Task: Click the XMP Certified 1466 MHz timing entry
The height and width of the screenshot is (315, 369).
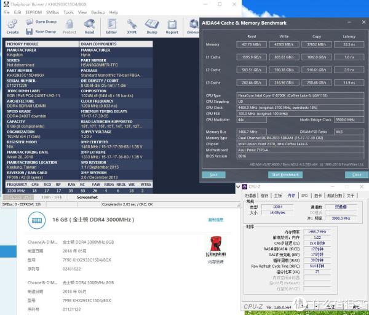Action: coord(111,146)
